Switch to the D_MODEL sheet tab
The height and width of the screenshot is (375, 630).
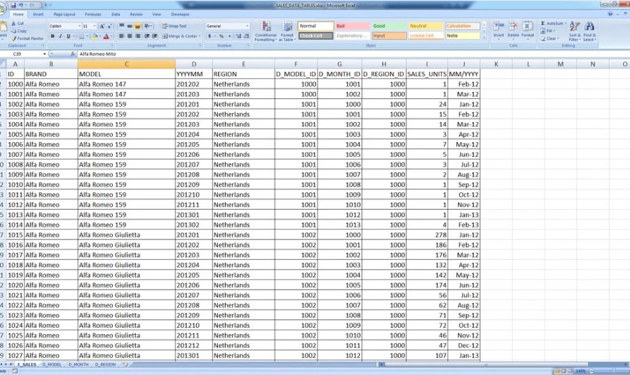tap(52, 364)
